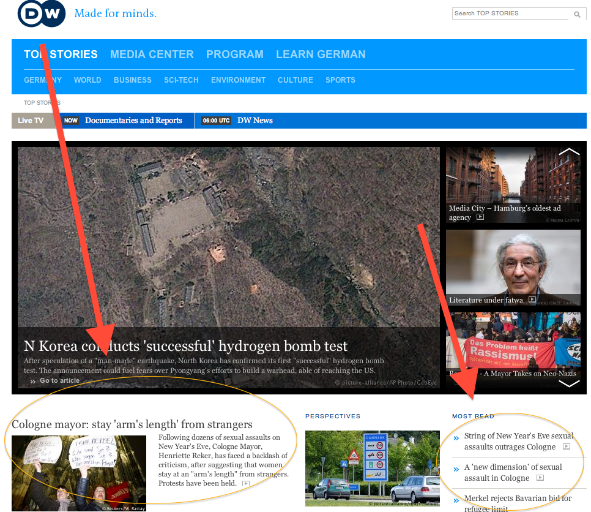Screen dimensions: 591x512
Task: Switch to the PROGRAM tab
Action: 235,55
